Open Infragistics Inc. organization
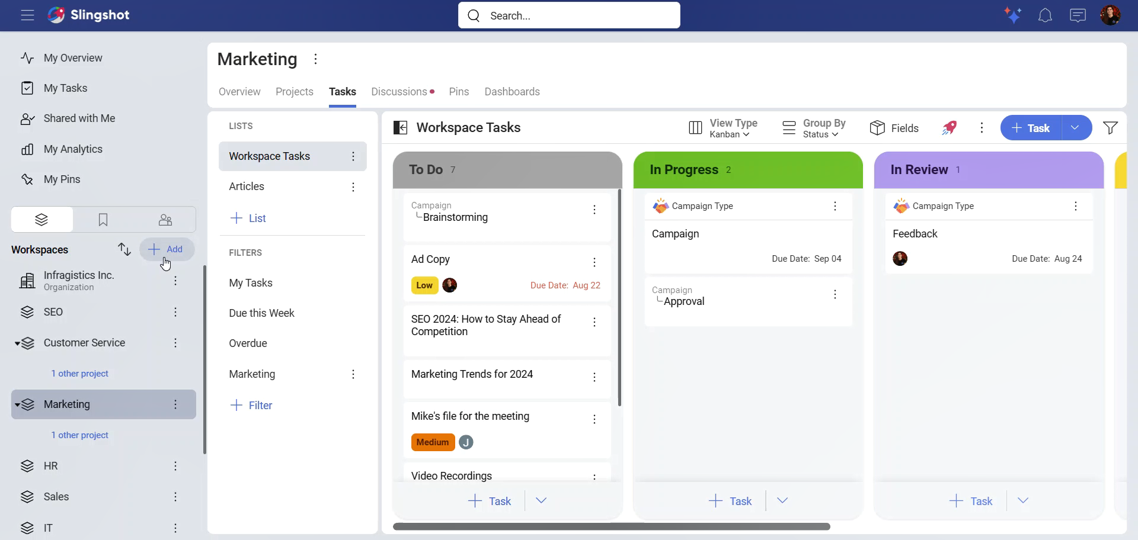 pyautogui.click(x=79, y=281)
